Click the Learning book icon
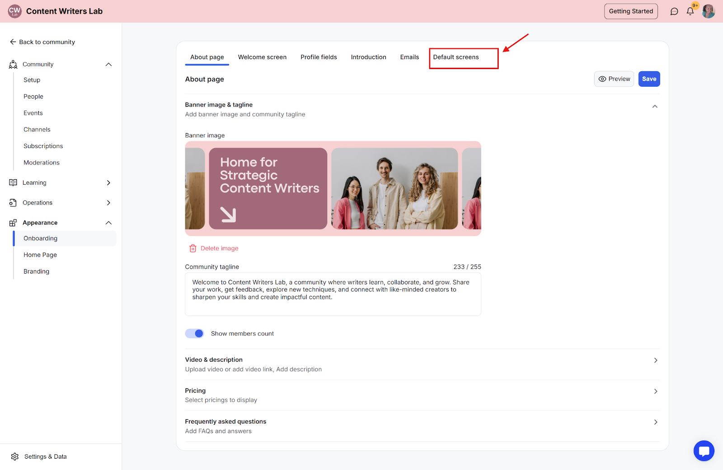Image resolution: width=723 pixels, height=470 pixels. [13, 182]
